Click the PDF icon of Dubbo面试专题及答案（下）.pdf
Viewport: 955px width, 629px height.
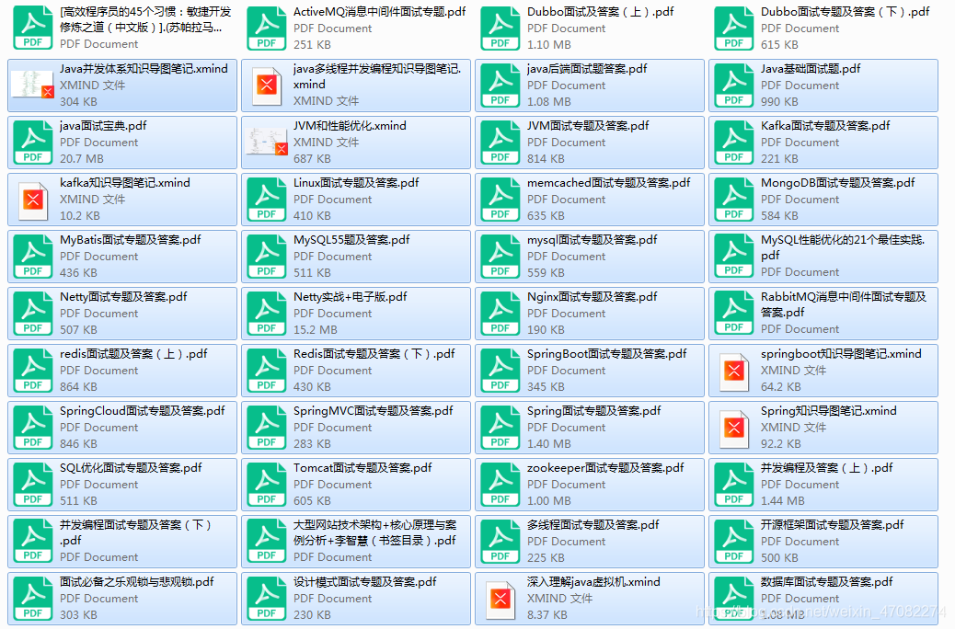click(x=734, y=28)
